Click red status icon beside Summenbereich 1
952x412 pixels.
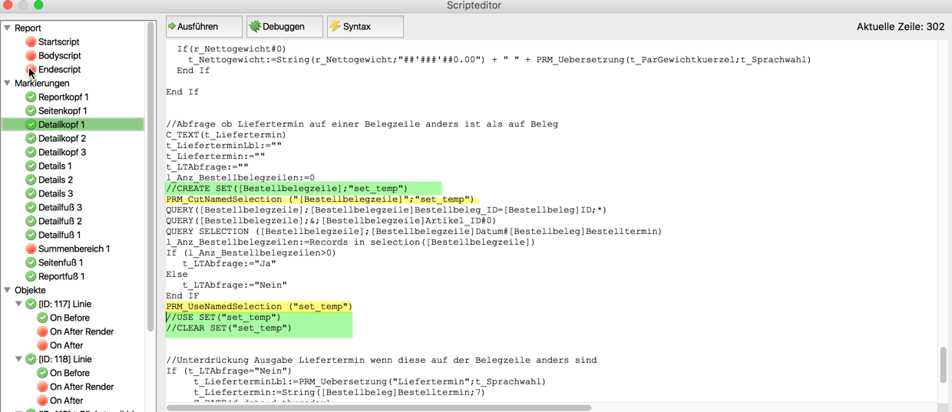[31, 249]
